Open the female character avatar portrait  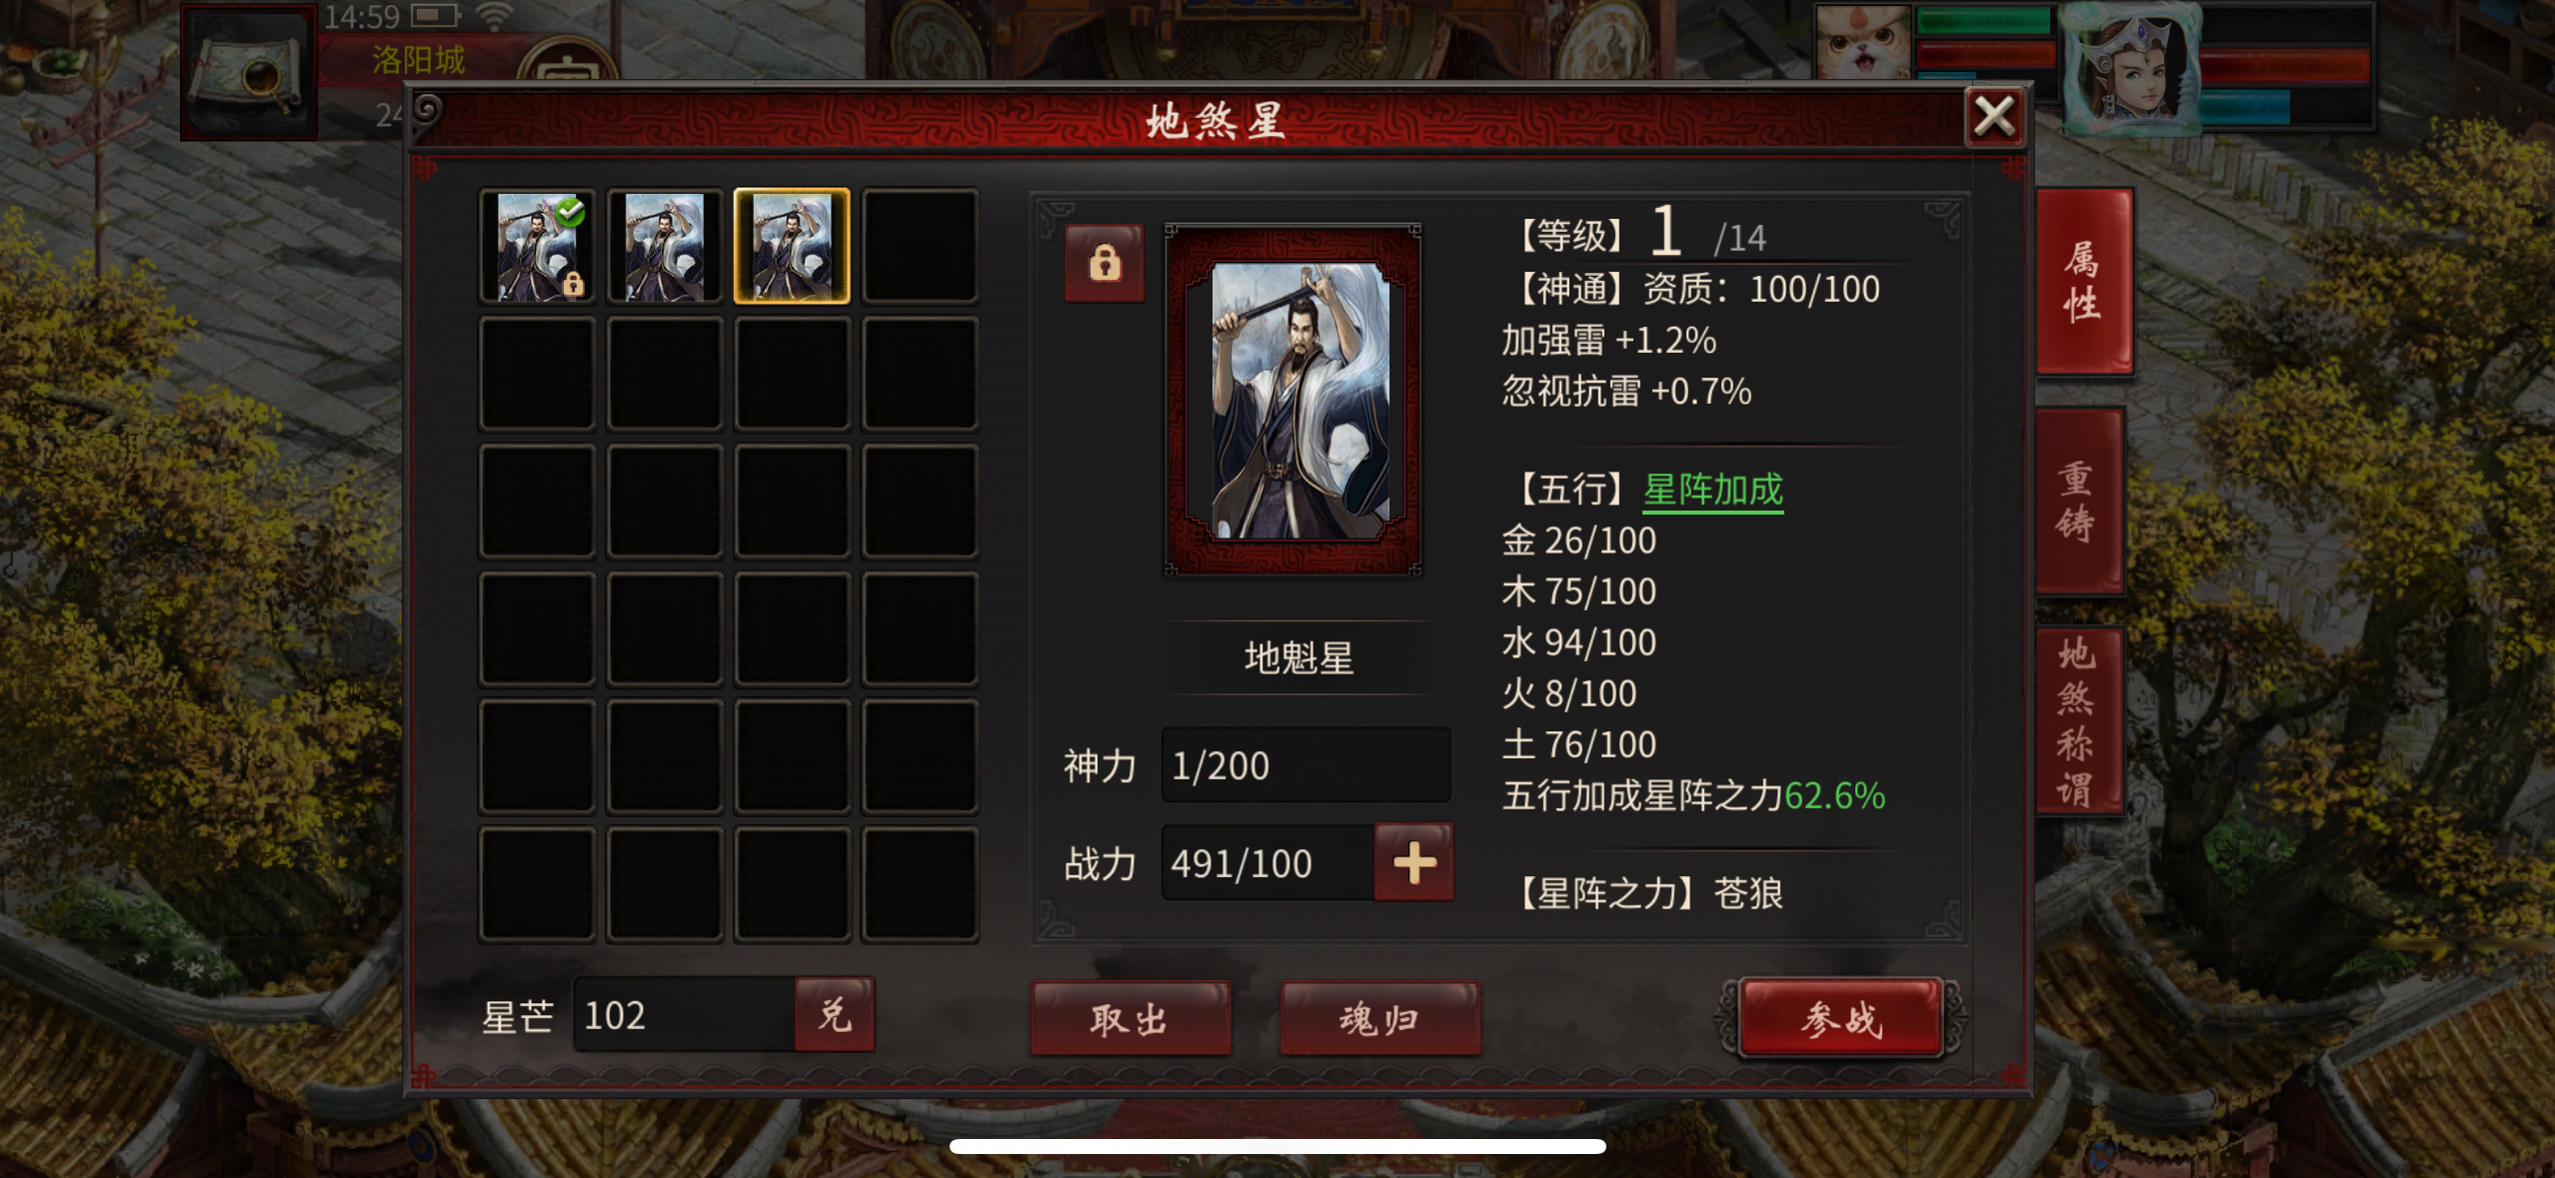click(2129, 68)
